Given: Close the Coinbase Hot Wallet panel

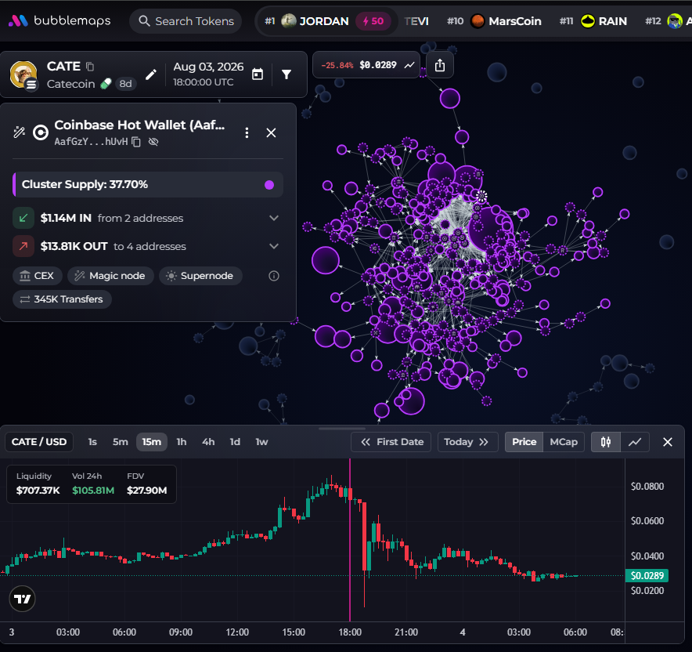Looking at the screenshot, I should coord(271,132).
